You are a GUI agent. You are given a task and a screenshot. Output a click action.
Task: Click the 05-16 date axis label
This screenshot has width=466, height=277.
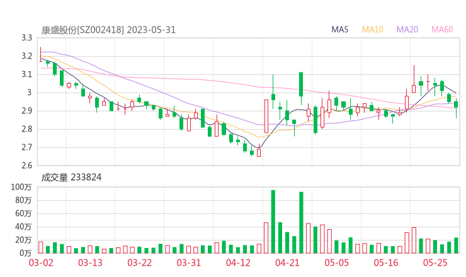tap(386, 263)
